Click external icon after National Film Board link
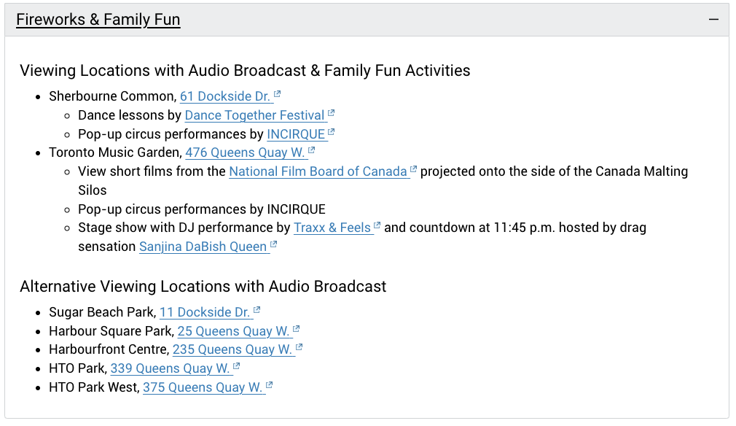Screen dimensions: 736x426 click(x=414, y=170)
